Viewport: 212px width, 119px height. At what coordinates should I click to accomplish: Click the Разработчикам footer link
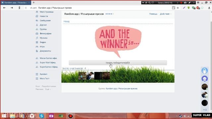pos(49,86)
